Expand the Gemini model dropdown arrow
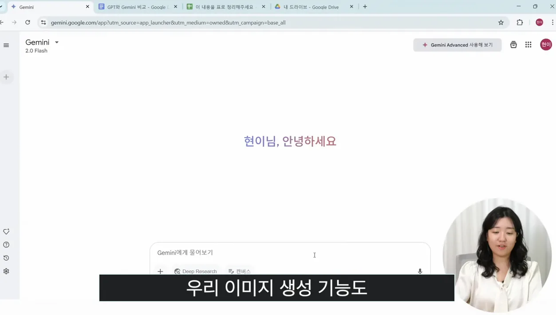Screen dimensions: 556x315 tap(57, 42)
